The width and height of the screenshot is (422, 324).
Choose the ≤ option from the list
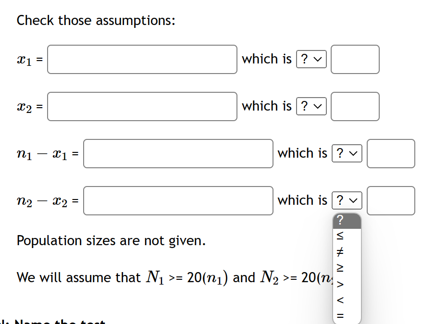click(347, 236)
